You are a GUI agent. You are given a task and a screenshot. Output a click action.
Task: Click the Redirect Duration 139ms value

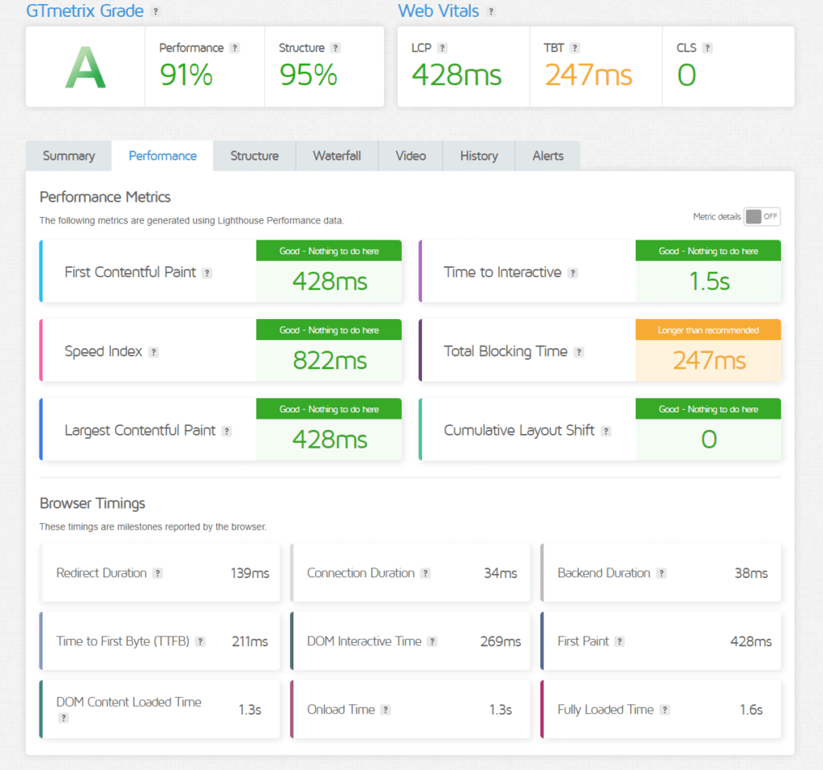pyautogui.click(x=250, y=573)
